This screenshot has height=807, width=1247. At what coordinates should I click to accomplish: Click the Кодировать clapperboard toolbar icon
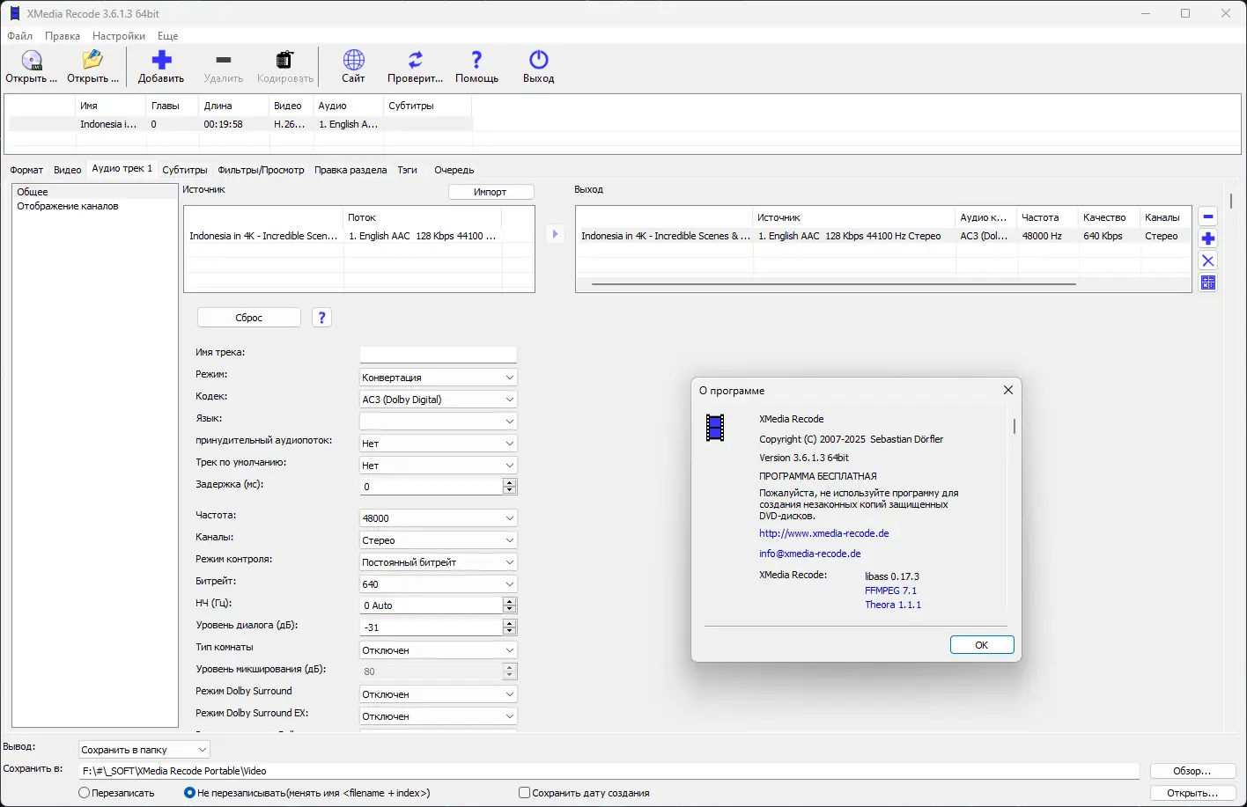[284, 60]
